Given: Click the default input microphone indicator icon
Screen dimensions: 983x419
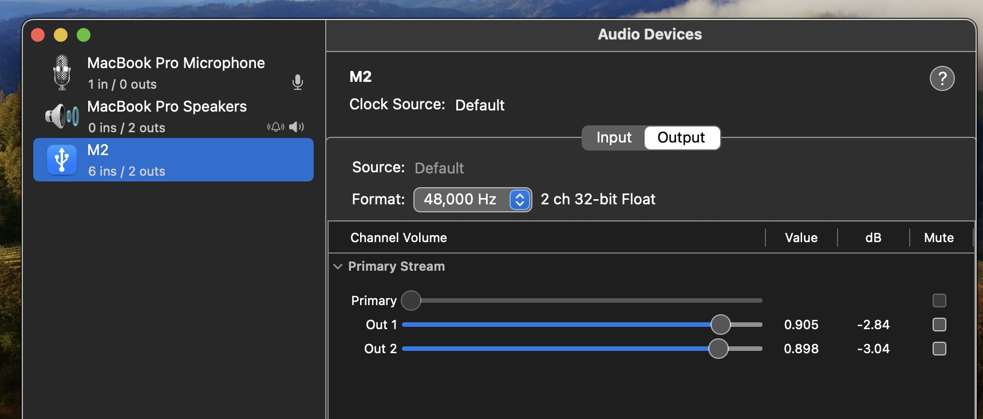Looking at the screenshot, I should [298, 82].
